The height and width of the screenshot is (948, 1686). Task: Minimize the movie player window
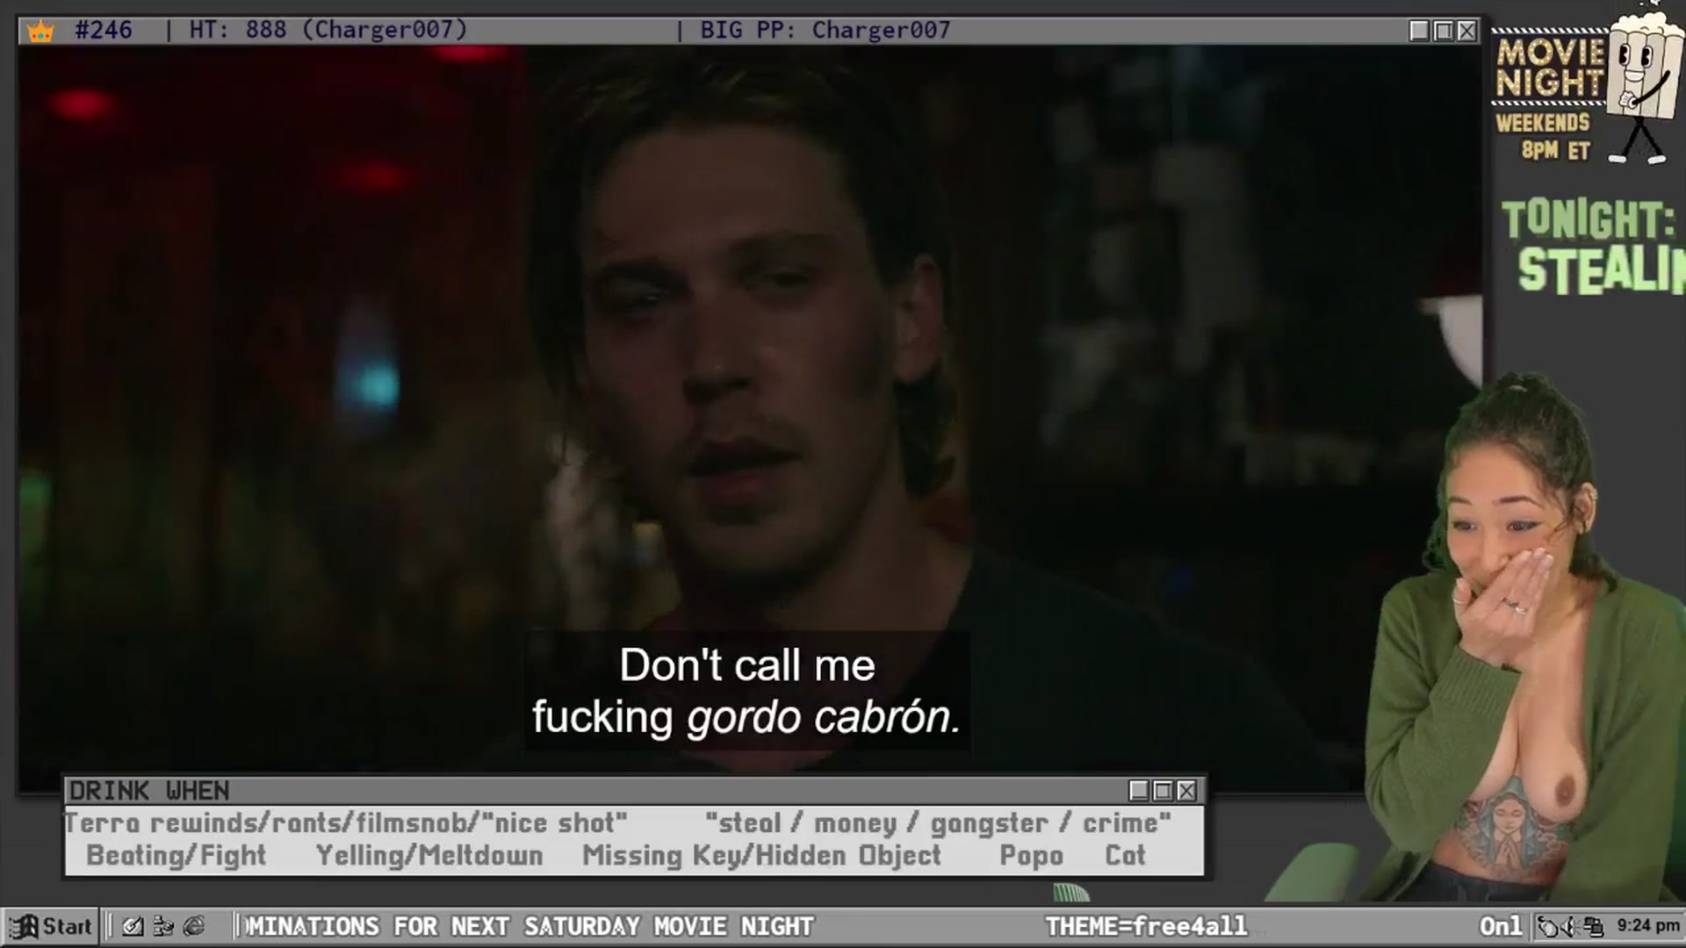click(x=1419, y=31)
